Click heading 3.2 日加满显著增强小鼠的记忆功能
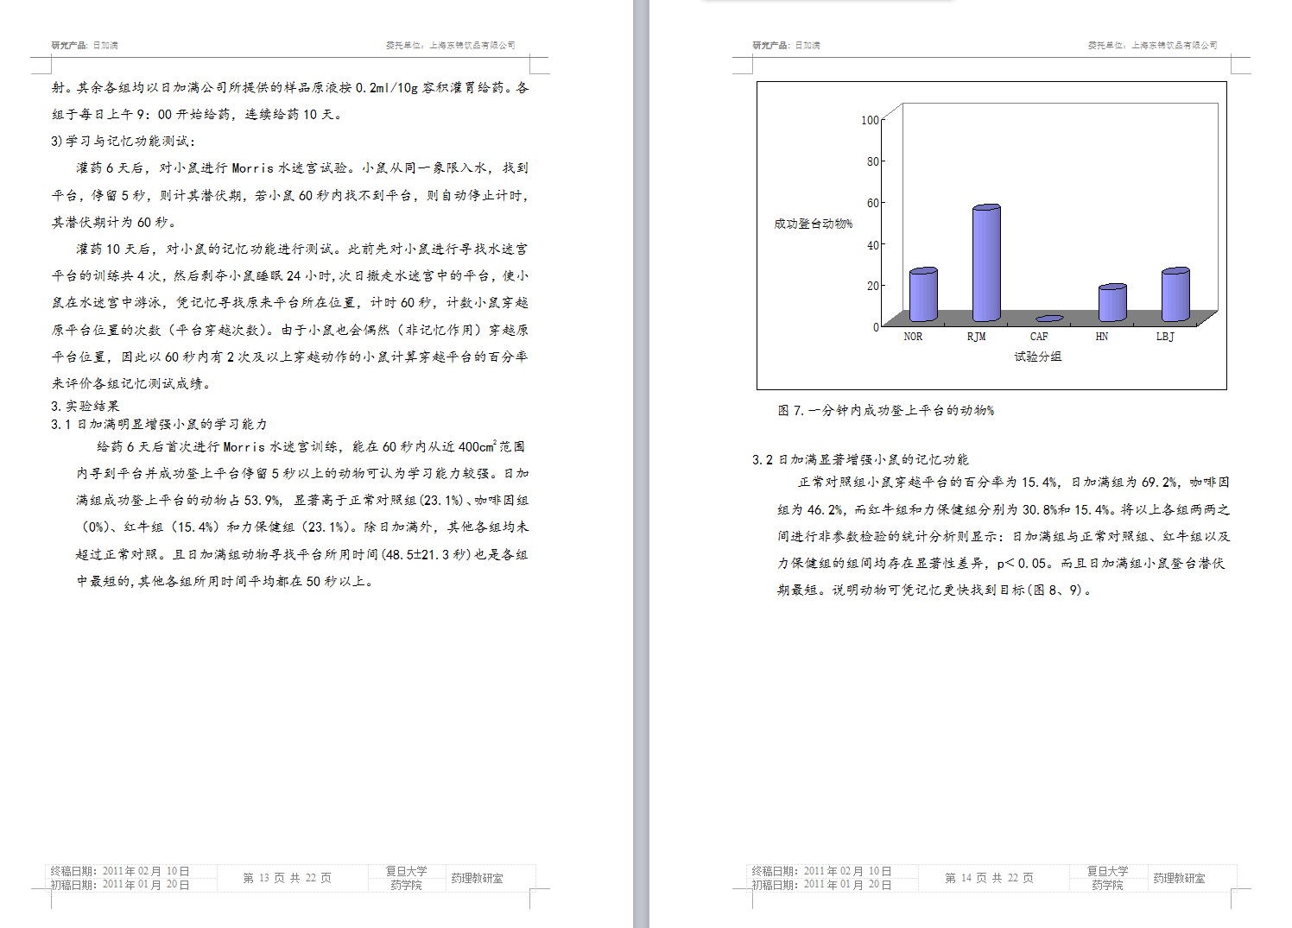The width and height of the screenshot is (1292, 928). point(860,459)
